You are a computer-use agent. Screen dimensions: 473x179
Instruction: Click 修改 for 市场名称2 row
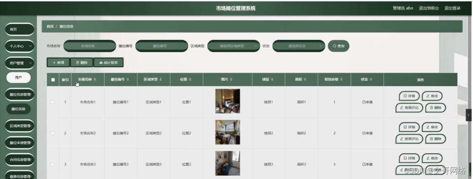[x=432, y=127]
